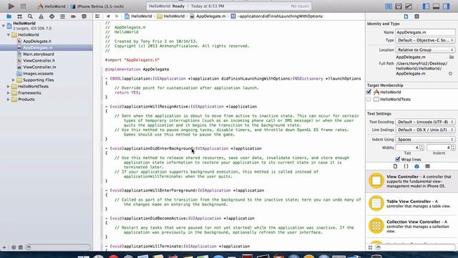Choose file location with the folder icon
Image resolution: width=458 pixels, height=258 pixels.
[452, 57]
